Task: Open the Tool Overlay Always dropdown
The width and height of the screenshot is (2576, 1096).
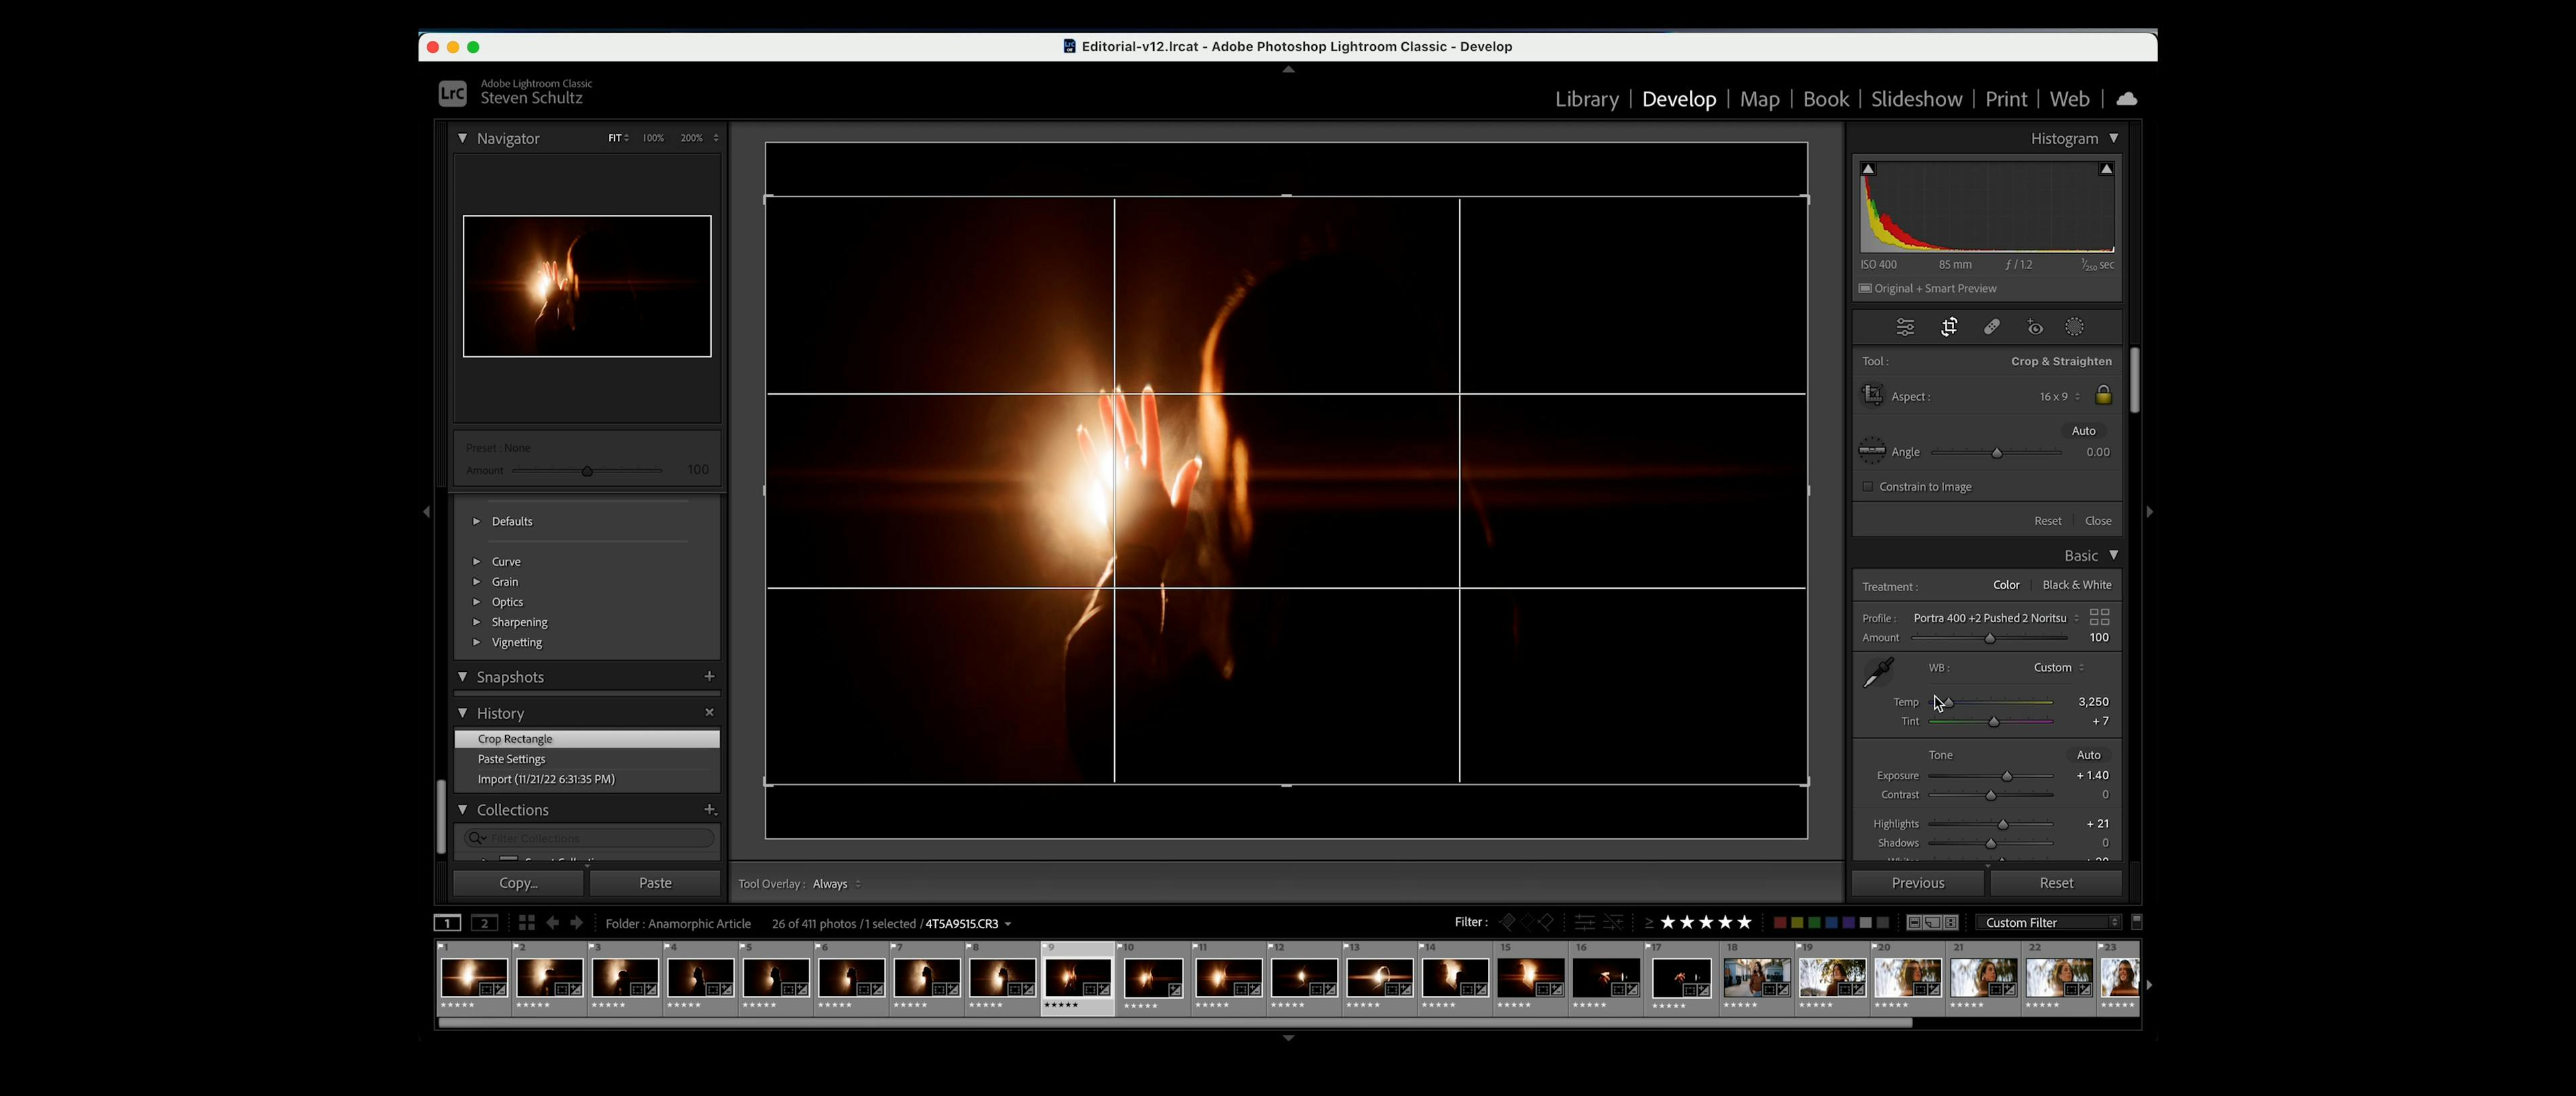Action: pos(836,884)
